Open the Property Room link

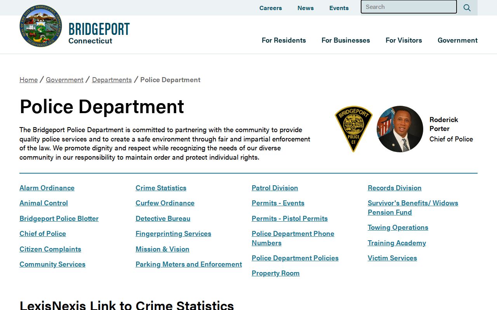click(276, 273)
